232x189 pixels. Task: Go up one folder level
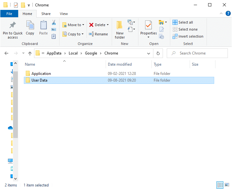30,53
